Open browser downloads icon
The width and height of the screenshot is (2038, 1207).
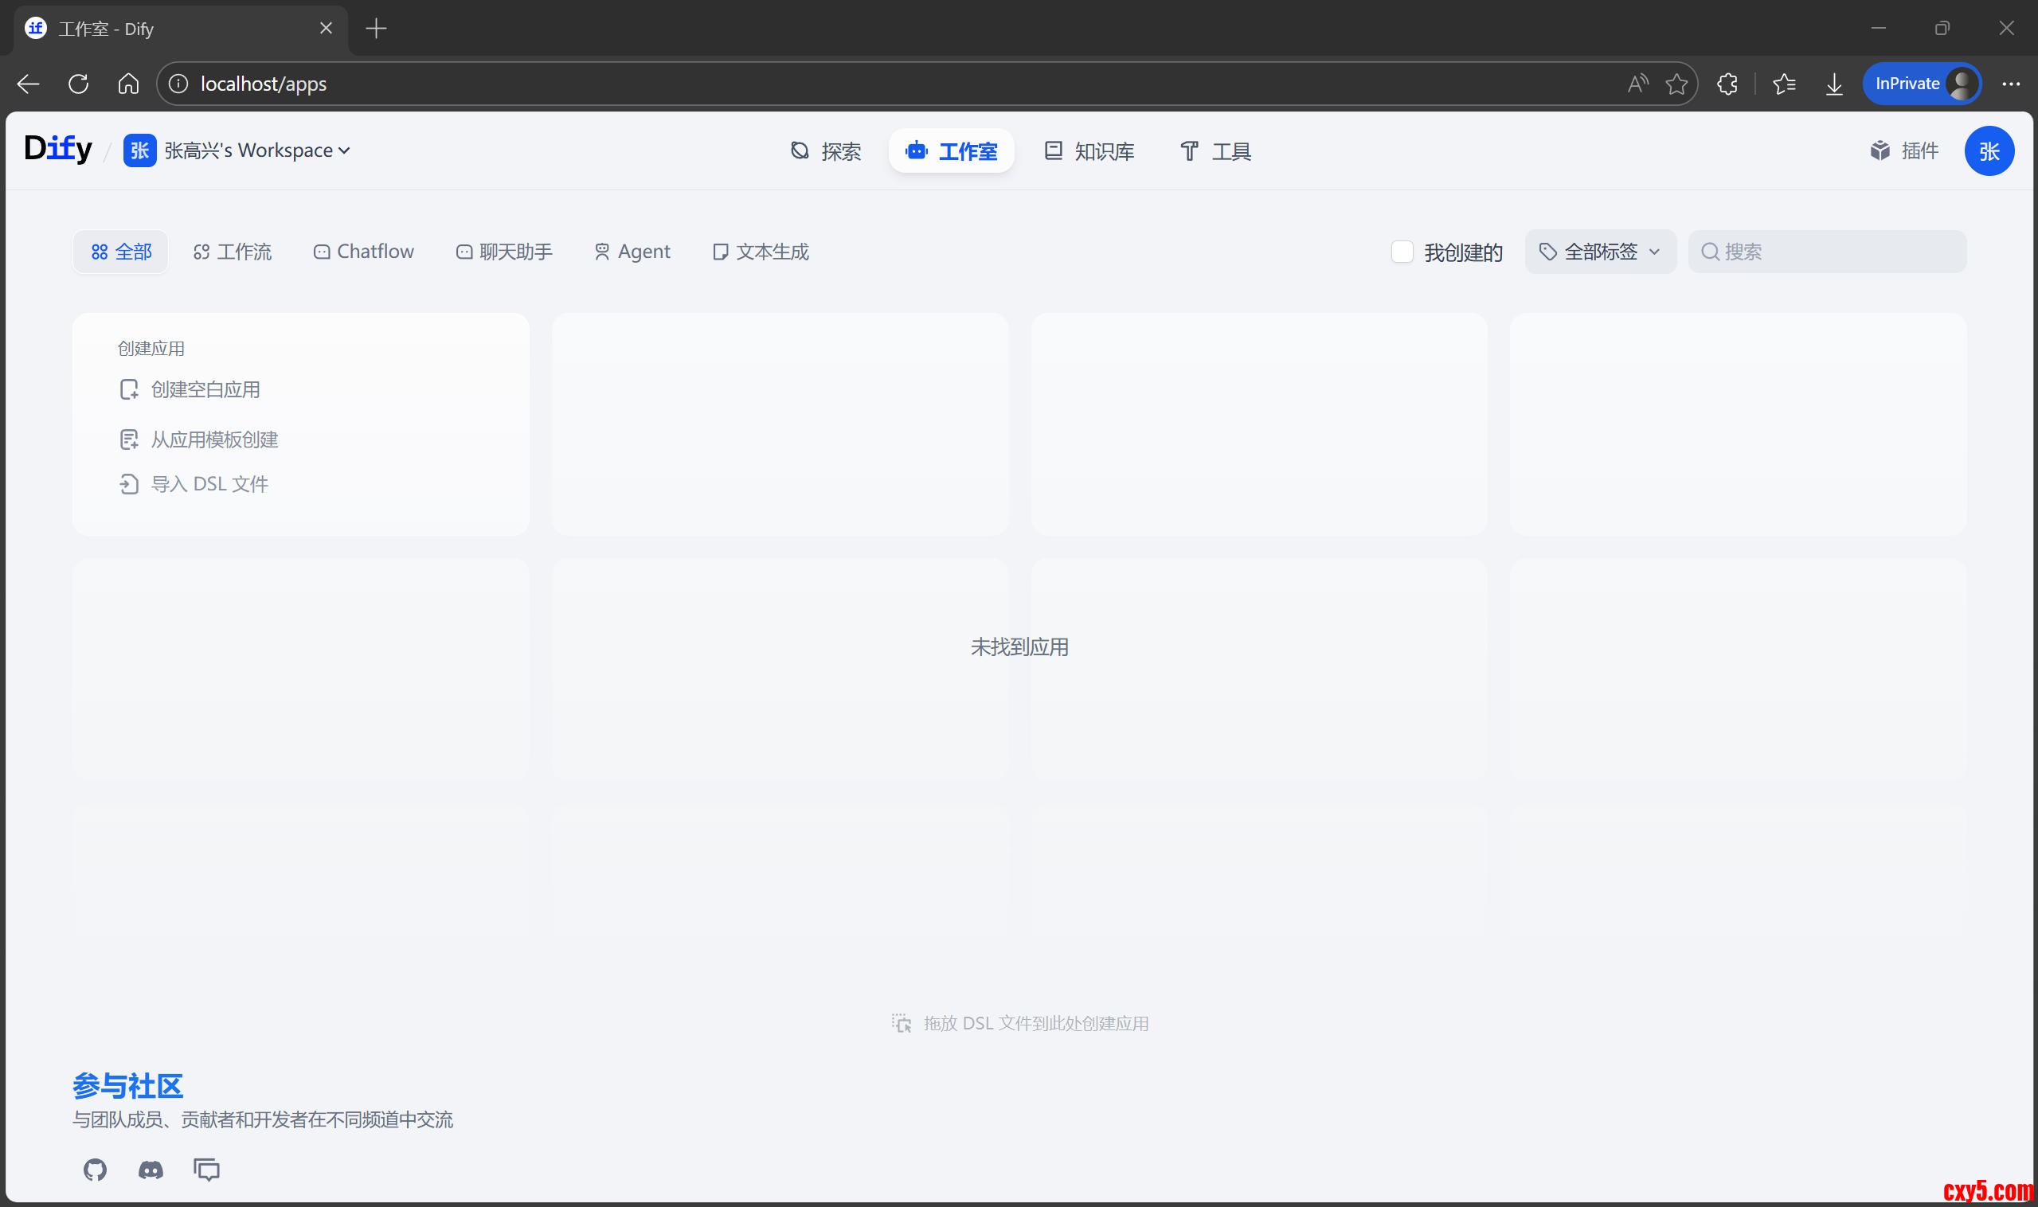pos(1834,84)
